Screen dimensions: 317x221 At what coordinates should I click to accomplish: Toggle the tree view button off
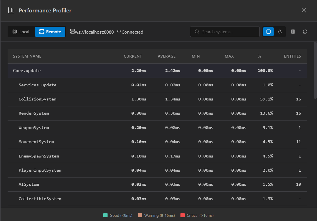click(280, 32)
